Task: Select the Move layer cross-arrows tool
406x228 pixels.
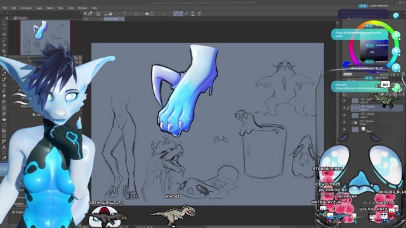Action: 4,34
